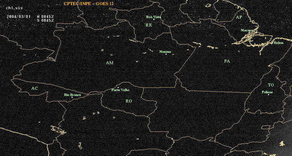Click the N 0845Z time stamp
292x156 pixels.
pyautogui.click(x=46, y=16)
